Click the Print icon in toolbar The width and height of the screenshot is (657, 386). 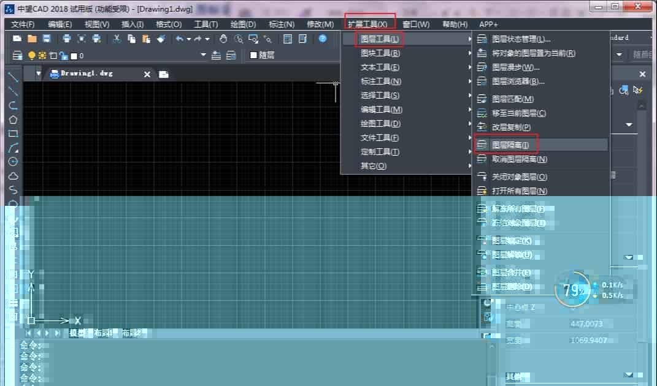(x=67, y=39)
